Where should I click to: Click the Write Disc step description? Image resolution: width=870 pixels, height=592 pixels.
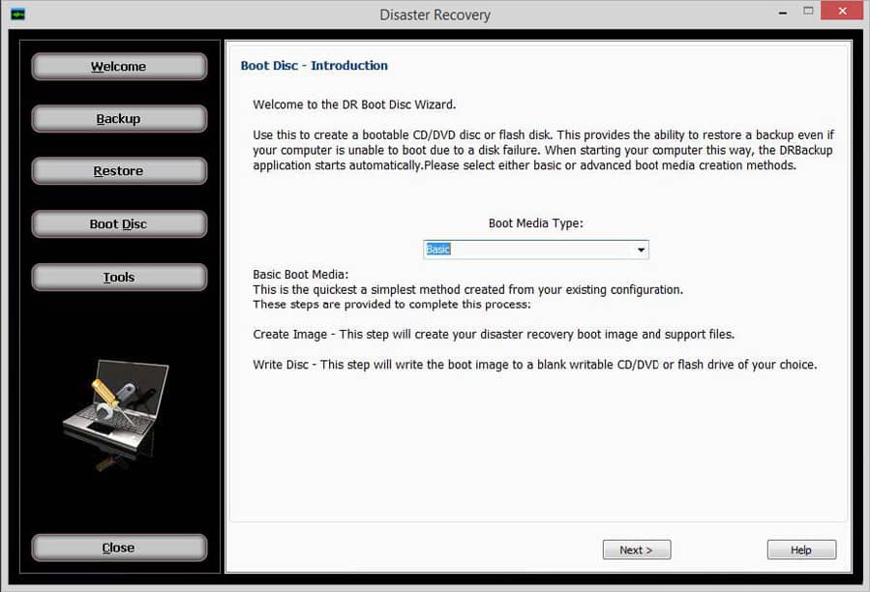coord(535,365)
